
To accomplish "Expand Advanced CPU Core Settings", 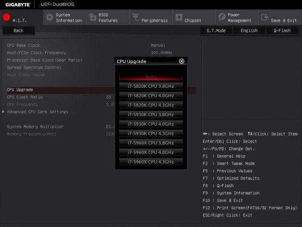I will tap(37, 112).
